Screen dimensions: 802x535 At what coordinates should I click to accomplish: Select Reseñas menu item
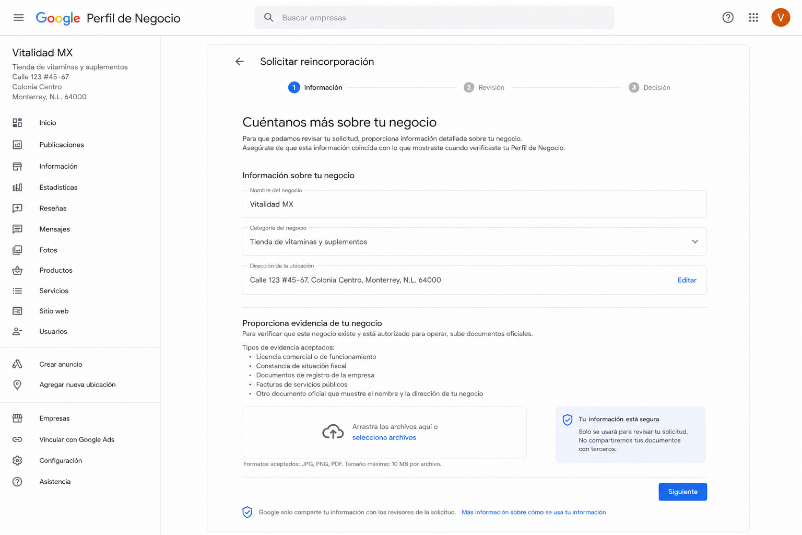(53, 208)
